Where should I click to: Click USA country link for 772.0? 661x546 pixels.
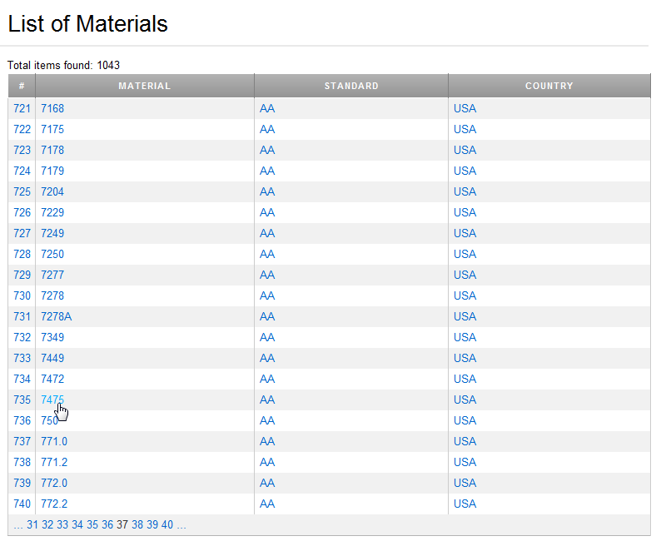pyautogui.click(x=465, y=483)
